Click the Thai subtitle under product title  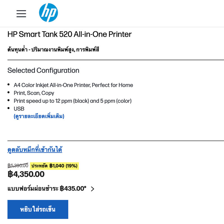(53, 50)
